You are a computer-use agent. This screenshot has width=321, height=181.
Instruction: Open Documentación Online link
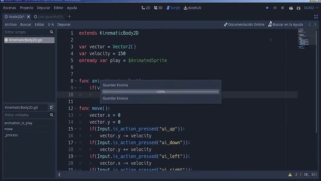click(244, 25)
